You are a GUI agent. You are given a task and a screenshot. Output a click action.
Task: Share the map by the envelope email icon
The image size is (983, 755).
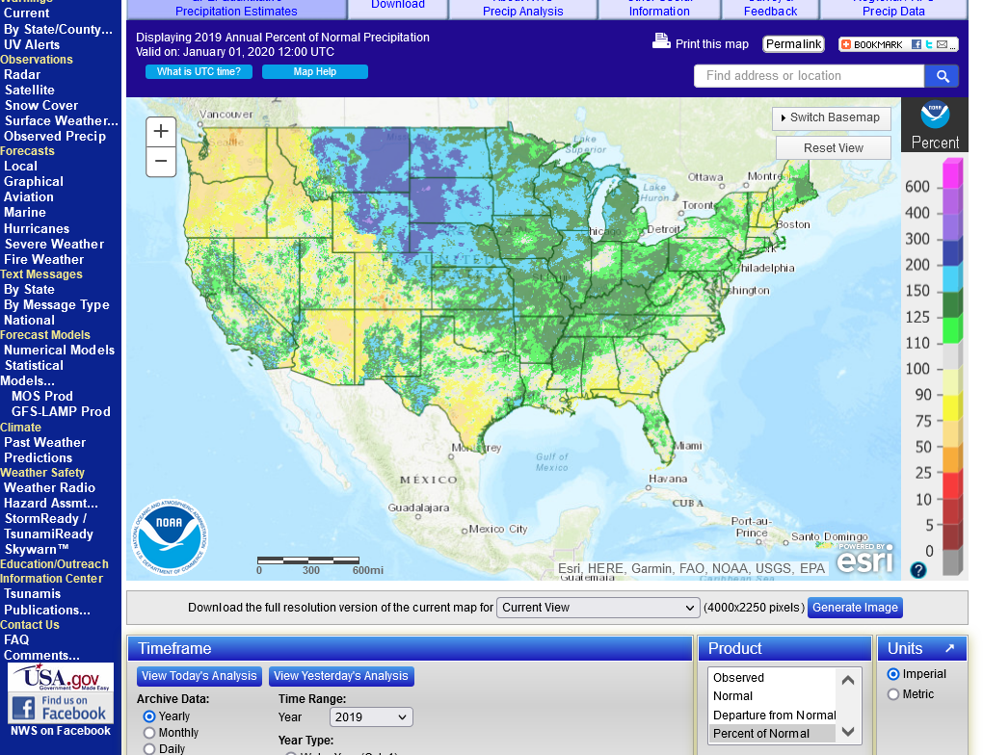tap(942, 44)
